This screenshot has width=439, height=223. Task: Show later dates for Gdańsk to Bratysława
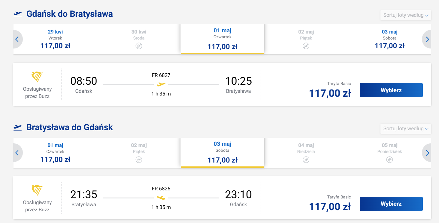[427, 39]
